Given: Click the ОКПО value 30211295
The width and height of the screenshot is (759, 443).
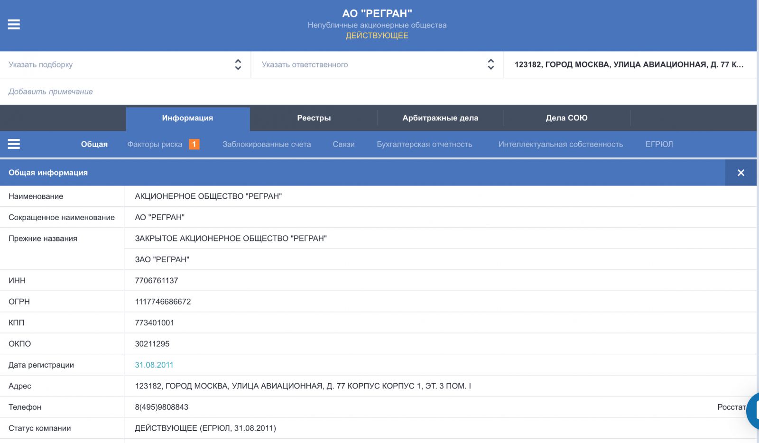Looking at the screenshot, I should click(152, 344).
